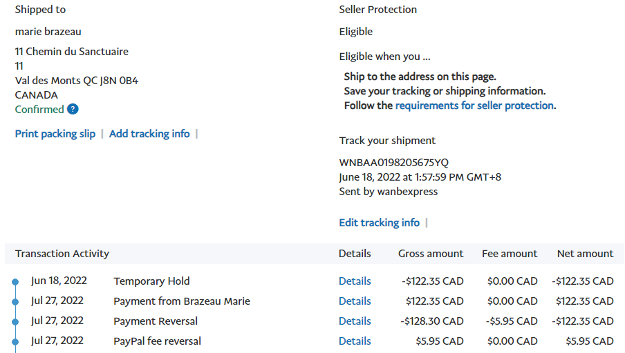Select timeline dot for Payment from Brazeau Marie

(x=15, y=302)
